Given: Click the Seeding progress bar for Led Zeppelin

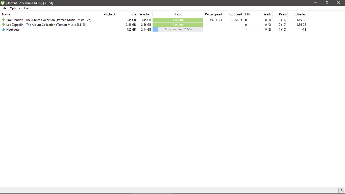Looking at the screenshot, I should tap(178, 25).
